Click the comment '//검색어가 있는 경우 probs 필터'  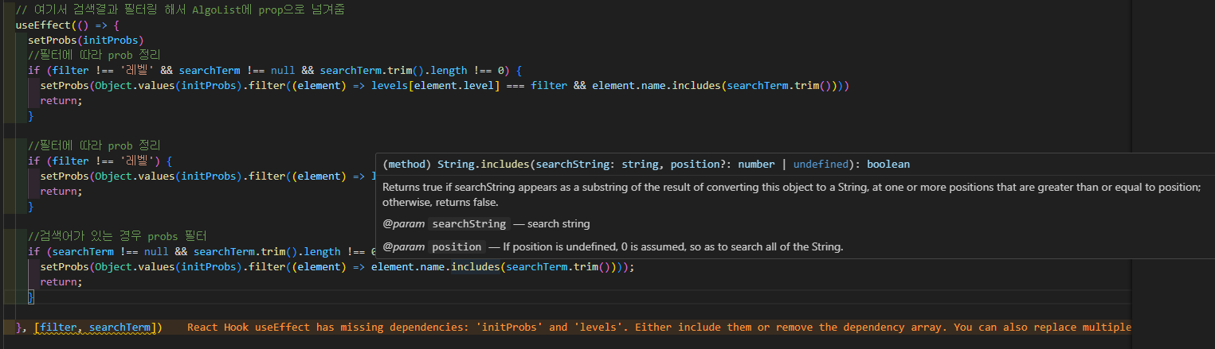116,236
